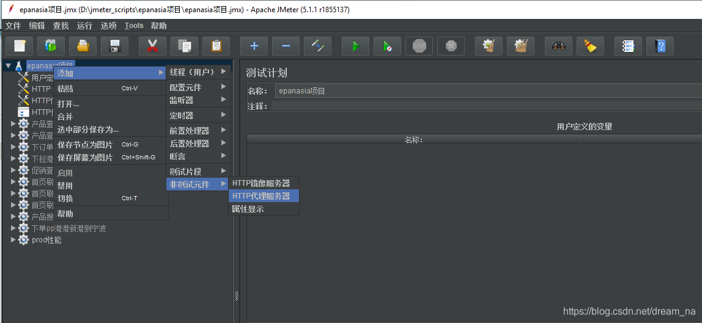
Task: Choose 启用 in the context menu
Action: point(110,173)
